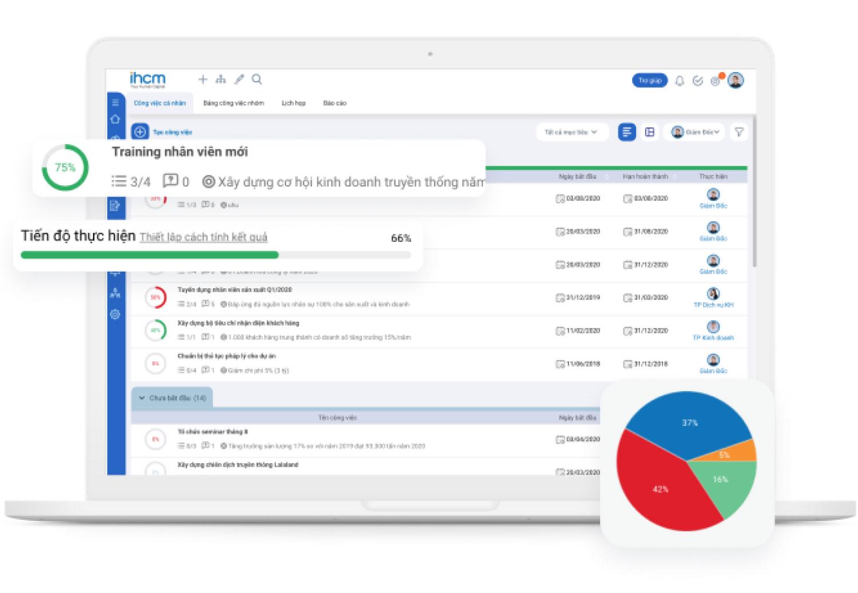
Task: Click the red 42% pie slice
Action: [x=660, y=489]
